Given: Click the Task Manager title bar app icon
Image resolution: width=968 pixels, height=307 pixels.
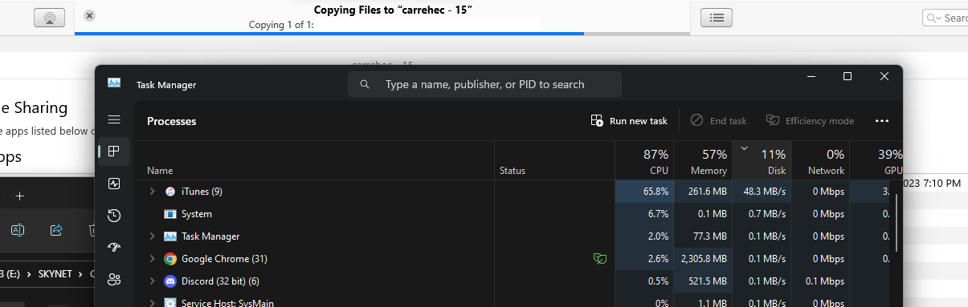Looking at the screenshot, I should pyautogui.click(x=114, y=83).
